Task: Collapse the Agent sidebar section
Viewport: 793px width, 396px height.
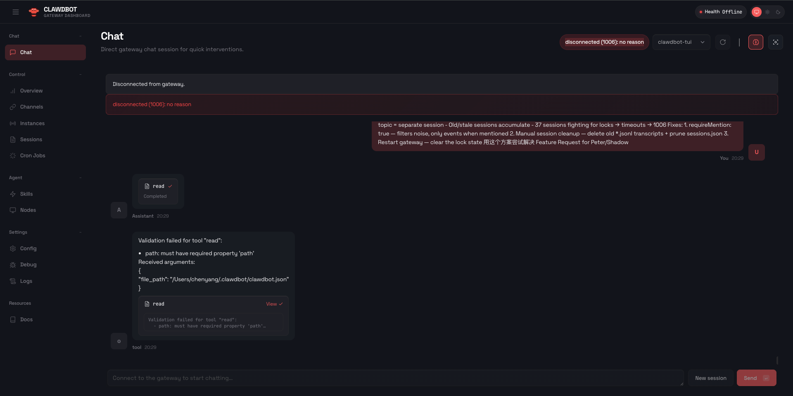Action: coord(81,178)
